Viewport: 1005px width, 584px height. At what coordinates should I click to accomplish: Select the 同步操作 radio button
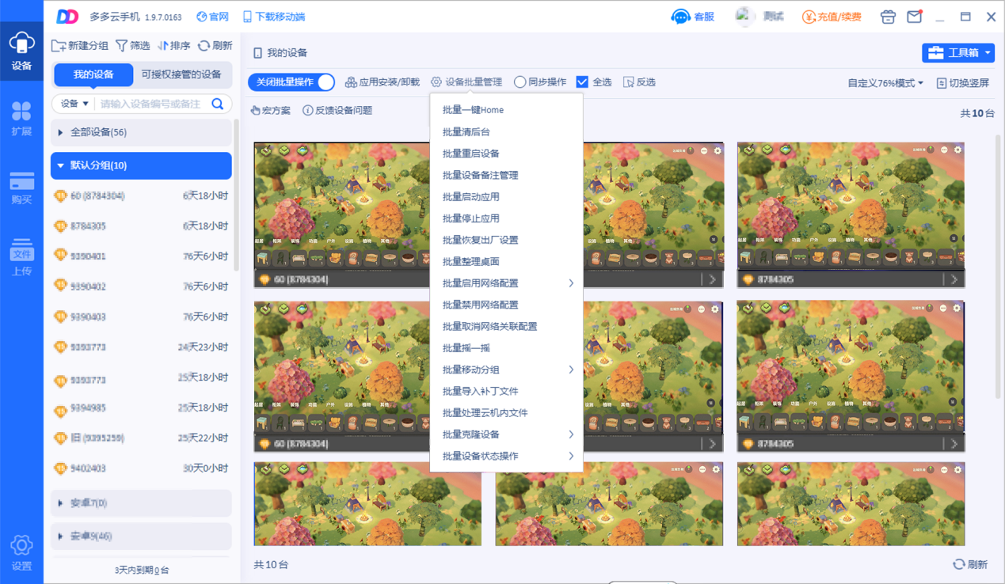pyautogui.click(x=520, y=82)
